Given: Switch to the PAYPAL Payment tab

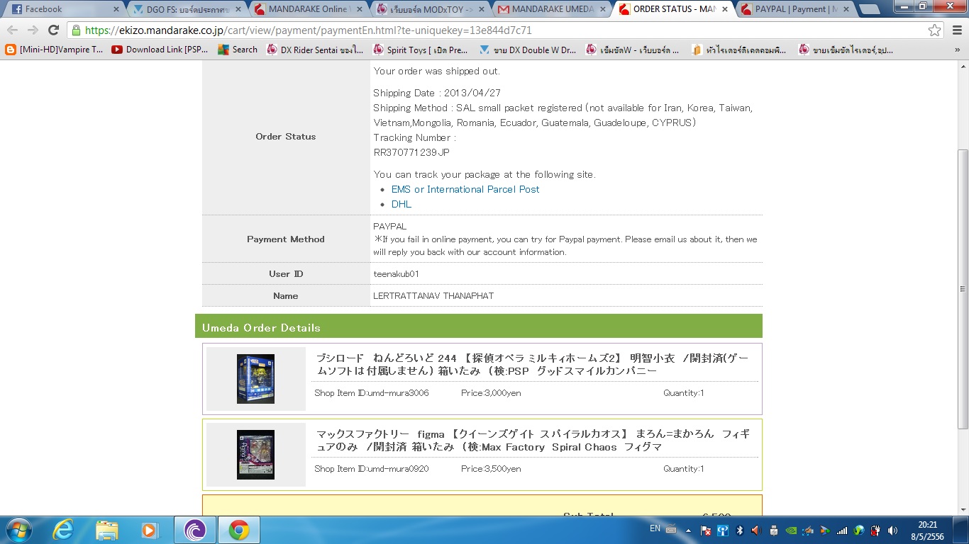Looking at the screenshot, I should [798, 9].
